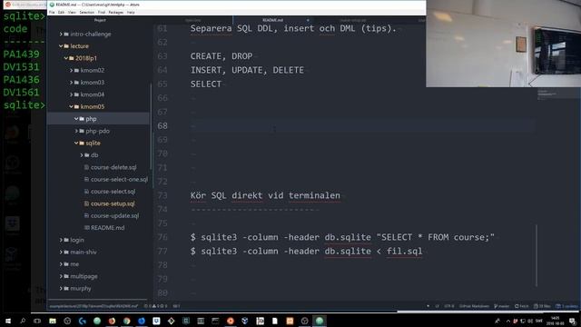This screenshot has height=327, width=581.
Task: Open the File menu in Atom
Action: click(52, 12)
